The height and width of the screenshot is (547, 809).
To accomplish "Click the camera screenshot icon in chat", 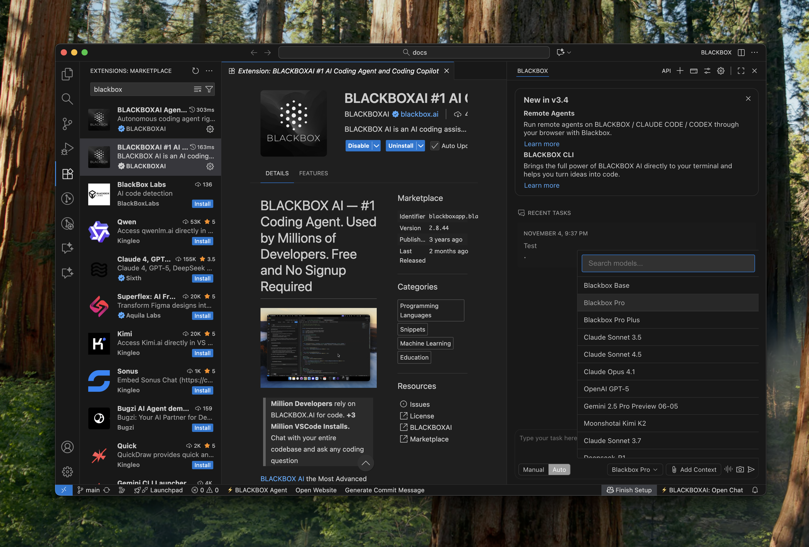I will pos(740,469).
